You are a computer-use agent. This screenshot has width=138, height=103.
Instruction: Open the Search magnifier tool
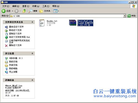tap(30, 11)
